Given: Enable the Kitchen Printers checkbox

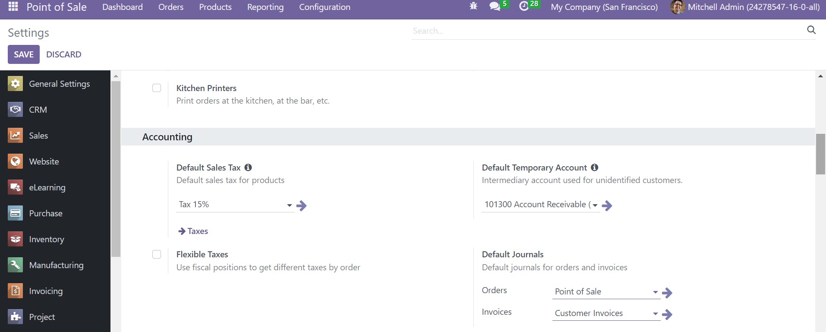Looking at the screenshot, I should point(157,88).
